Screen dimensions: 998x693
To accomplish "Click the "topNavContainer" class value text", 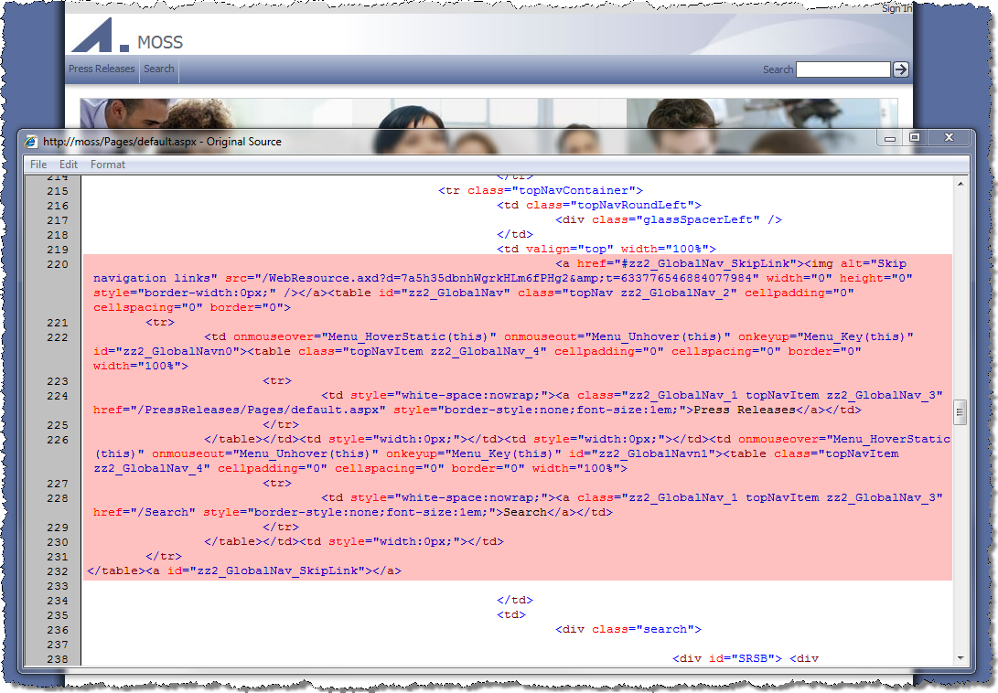I will (573, 190).
